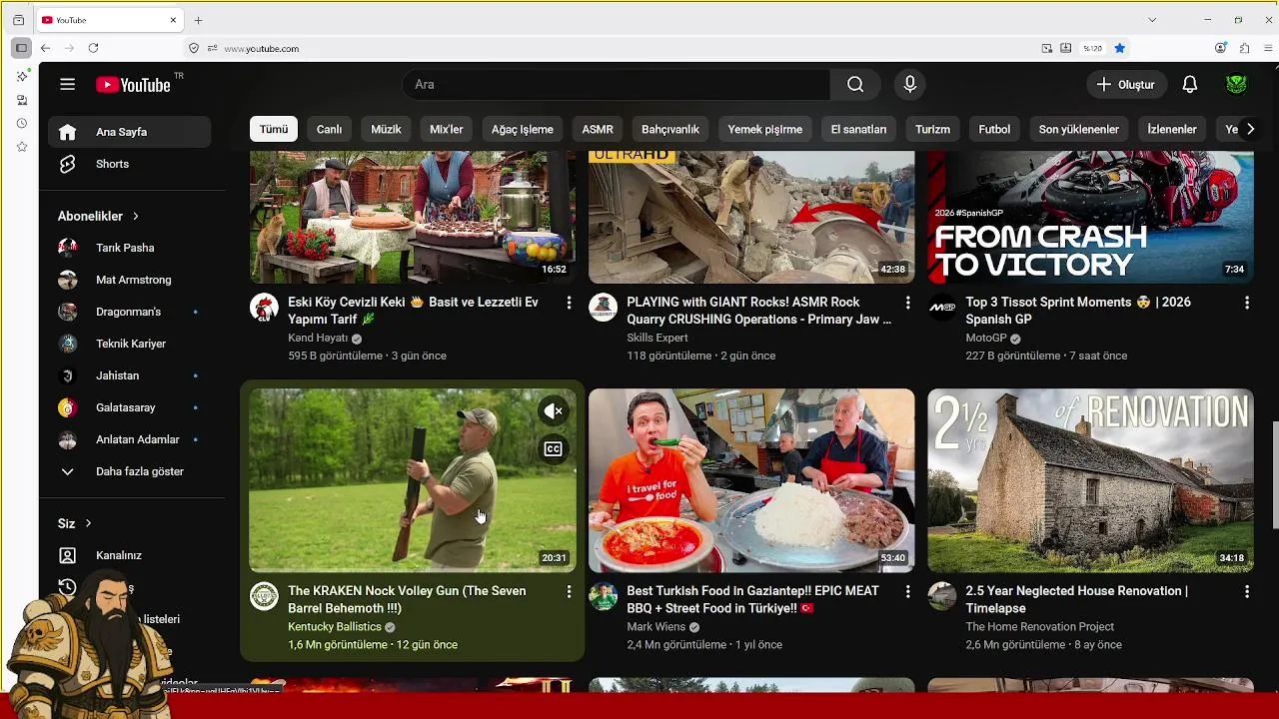The width and height of the screenshot is (1279, 719).
Task: Open options menu for KRAKEN Nock Volley Gun
Action: [x=569, y=592]
